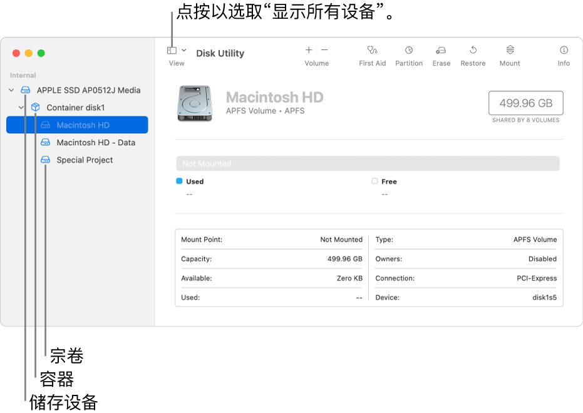Click the Internal sidebar section header
Image resolution: width=583 pixels, height=413 pixels.
point(23,75)
